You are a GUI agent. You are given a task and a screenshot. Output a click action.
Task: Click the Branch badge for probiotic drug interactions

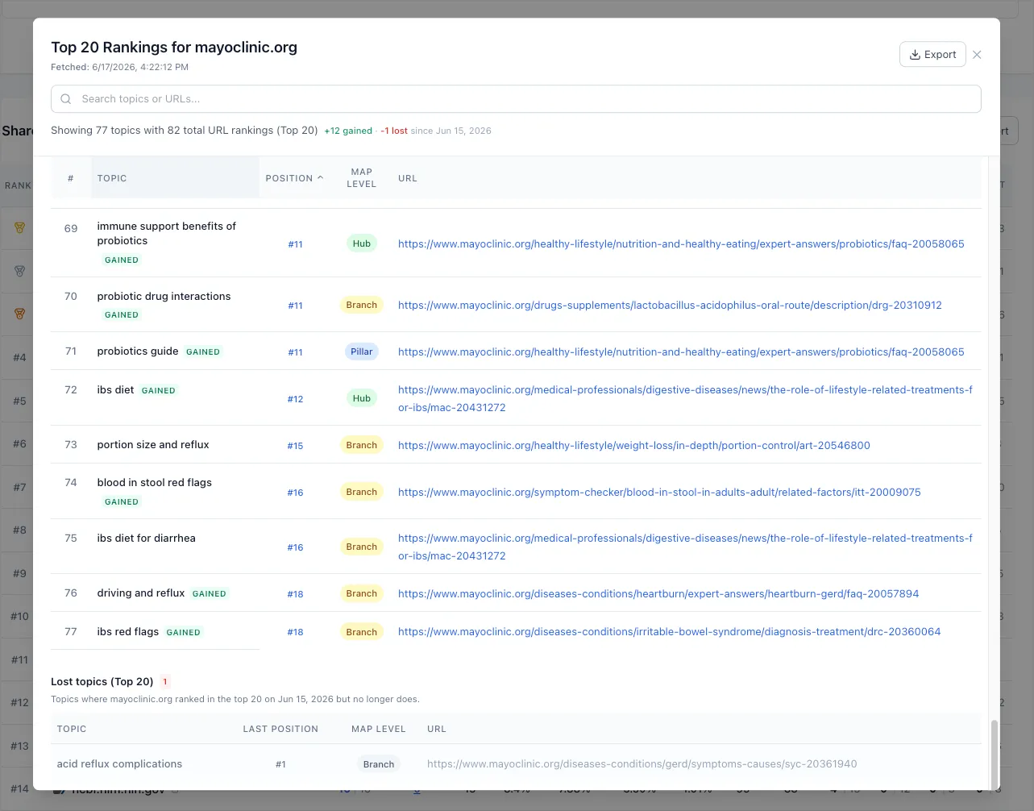tap(362, 305)
